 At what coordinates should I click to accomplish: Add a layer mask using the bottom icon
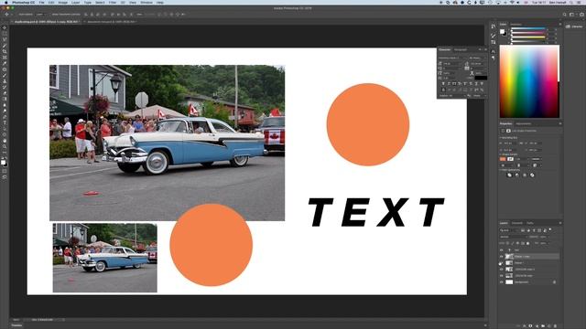coord(530,326)
